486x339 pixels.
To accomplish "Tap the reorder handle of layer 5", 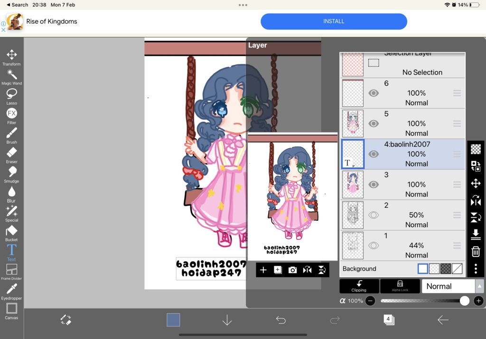I will point(457,124).
